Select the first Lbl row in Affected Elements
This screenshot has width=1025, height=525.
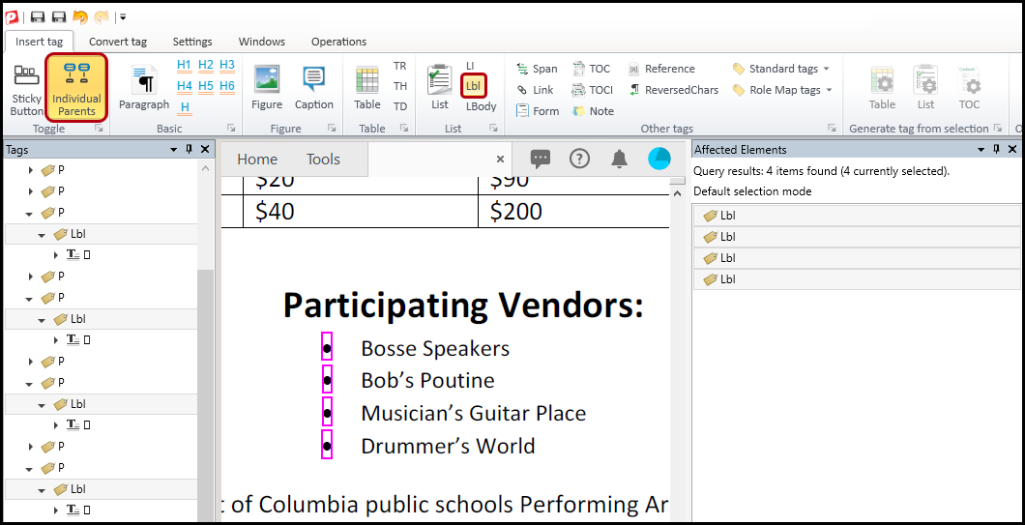pyautogui.click(x=857, y=216)
